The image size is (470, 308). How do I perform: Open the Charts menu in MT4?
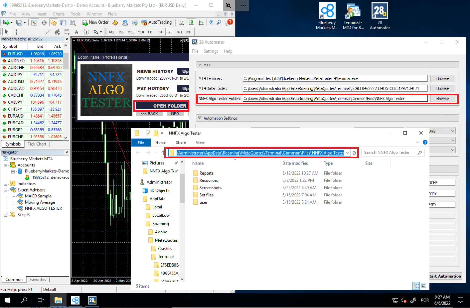pos(59,14)
